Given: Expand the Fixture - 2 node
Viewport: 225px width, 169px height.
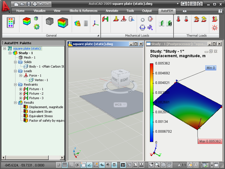Looking at the screenshot, I should tap(21, 94).
